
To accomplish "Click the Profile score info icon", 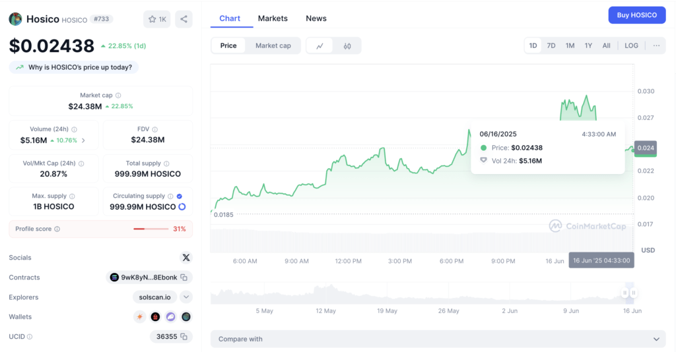I will (x=57, y=229).
